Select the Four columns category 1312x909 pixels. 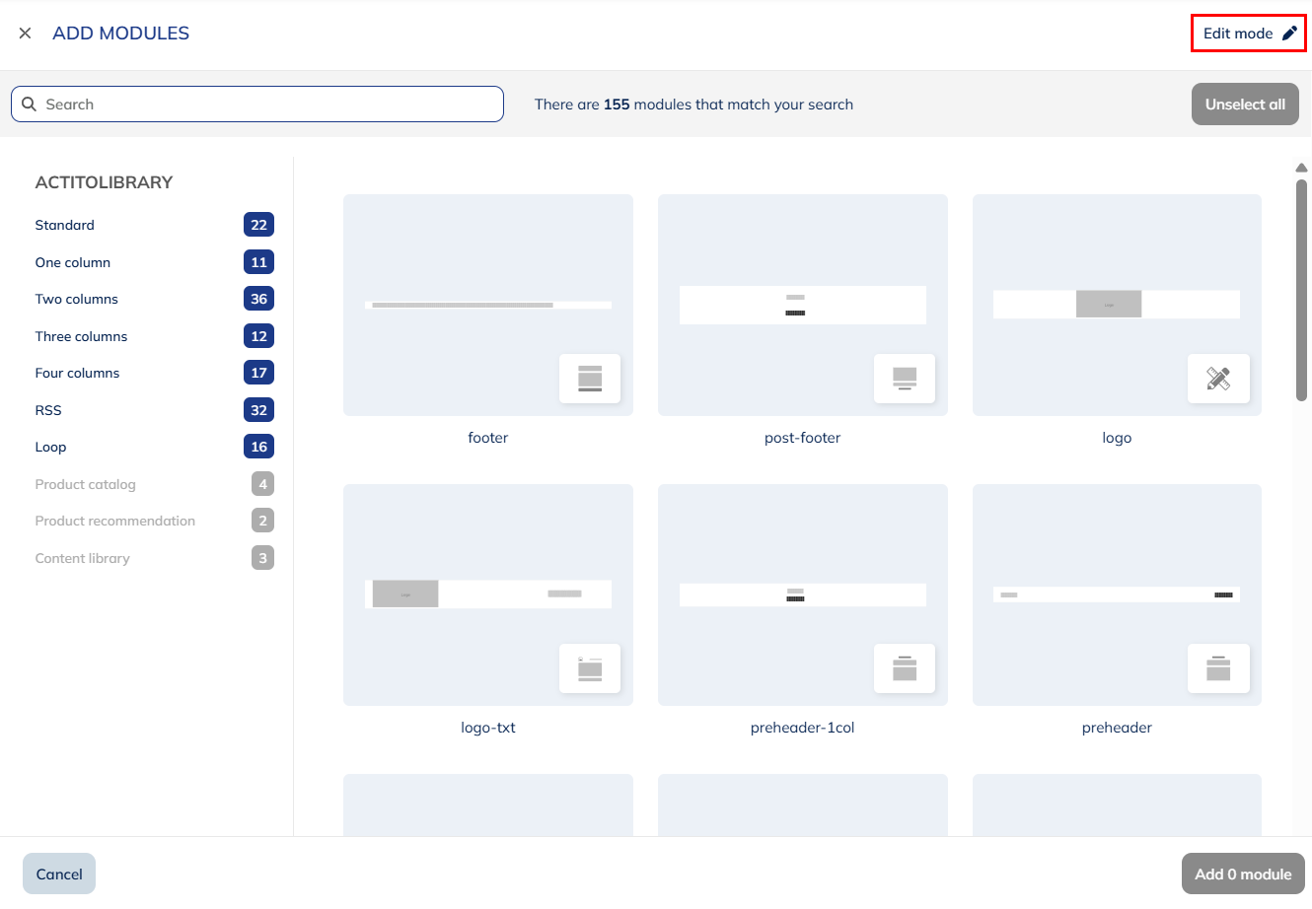(x=78, y=373)
